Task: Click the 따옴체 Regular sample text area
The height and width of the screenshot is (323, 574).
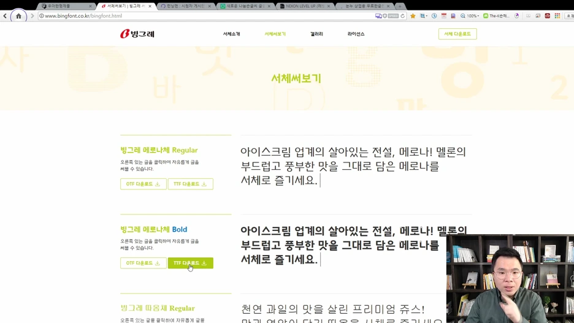Action: pyautogui.click(x=343, y=313)
